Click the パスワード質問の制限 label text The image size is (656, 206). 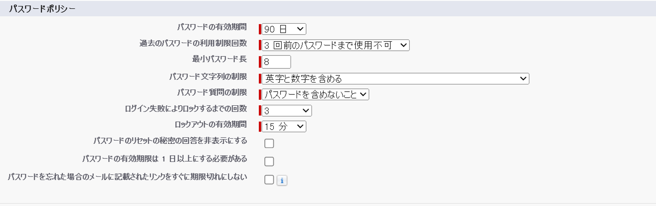coord(212,92)
